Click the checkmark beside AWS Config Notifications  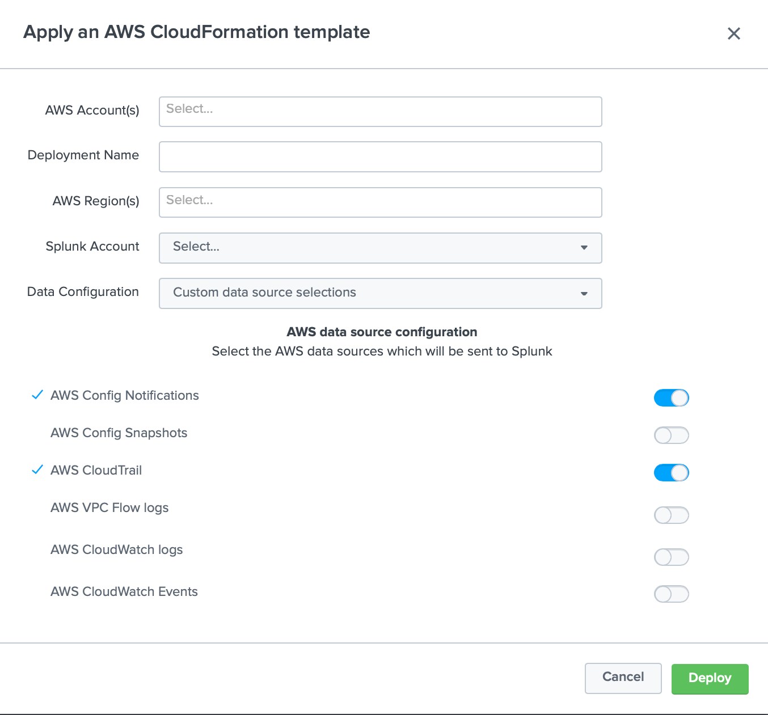click(37, 395)
